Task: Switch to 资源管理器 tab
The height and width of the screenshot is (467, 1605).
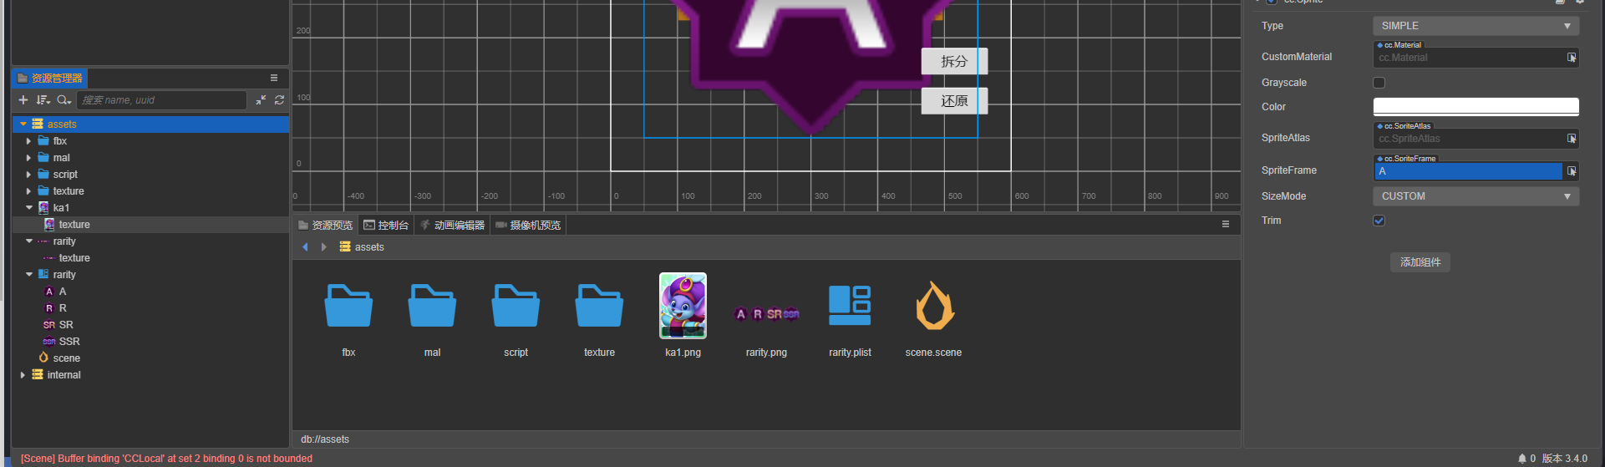Action: point(50,78)
